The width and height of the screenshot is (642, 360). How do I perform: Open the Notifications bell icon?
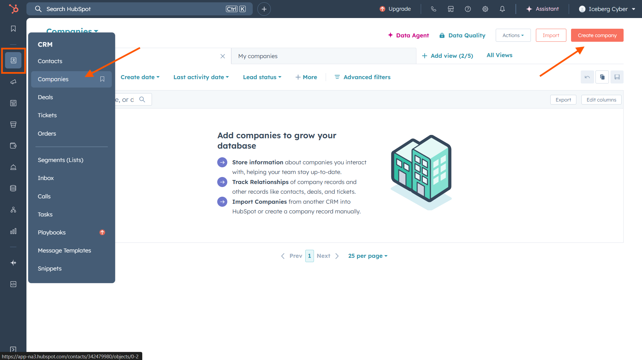[502, 9]
